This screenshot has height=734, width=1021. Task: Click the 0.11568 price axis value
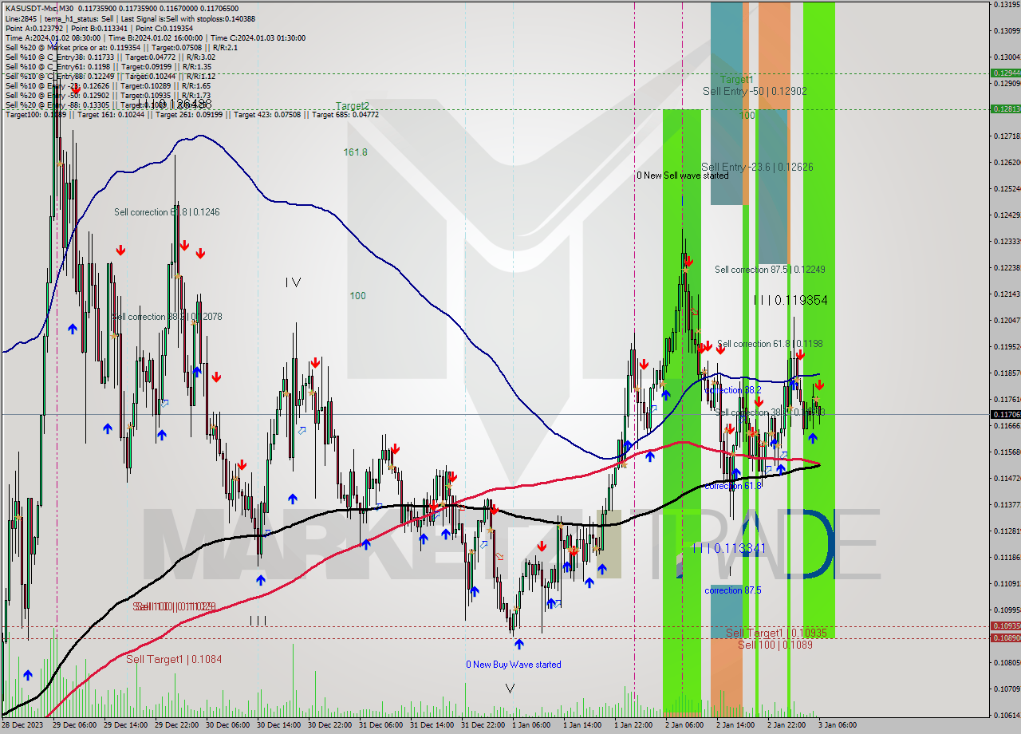[x=1007, y=452]
